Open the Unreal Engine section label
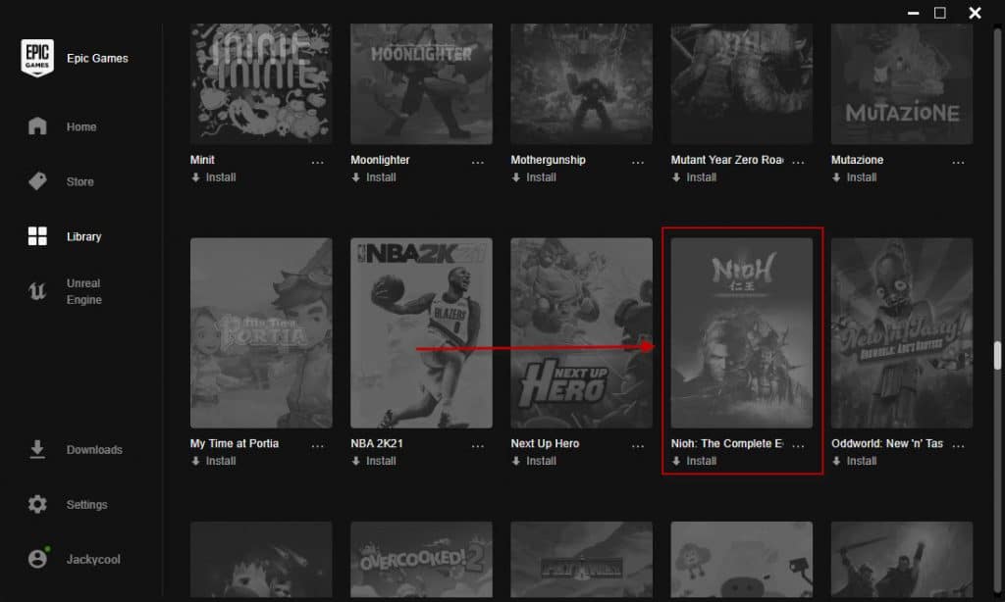Screen dimensions: 1005x602 pyautogui.click(x=84, y=291)
